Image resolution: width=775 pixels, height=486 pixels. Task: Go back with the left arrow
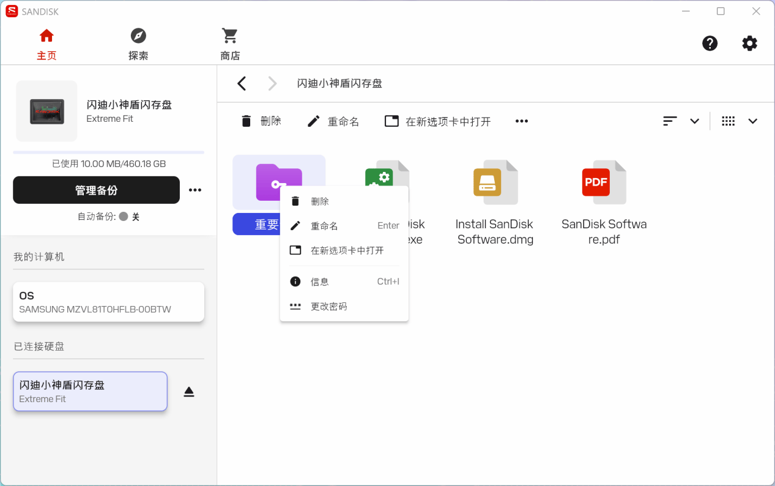[242, 84]
